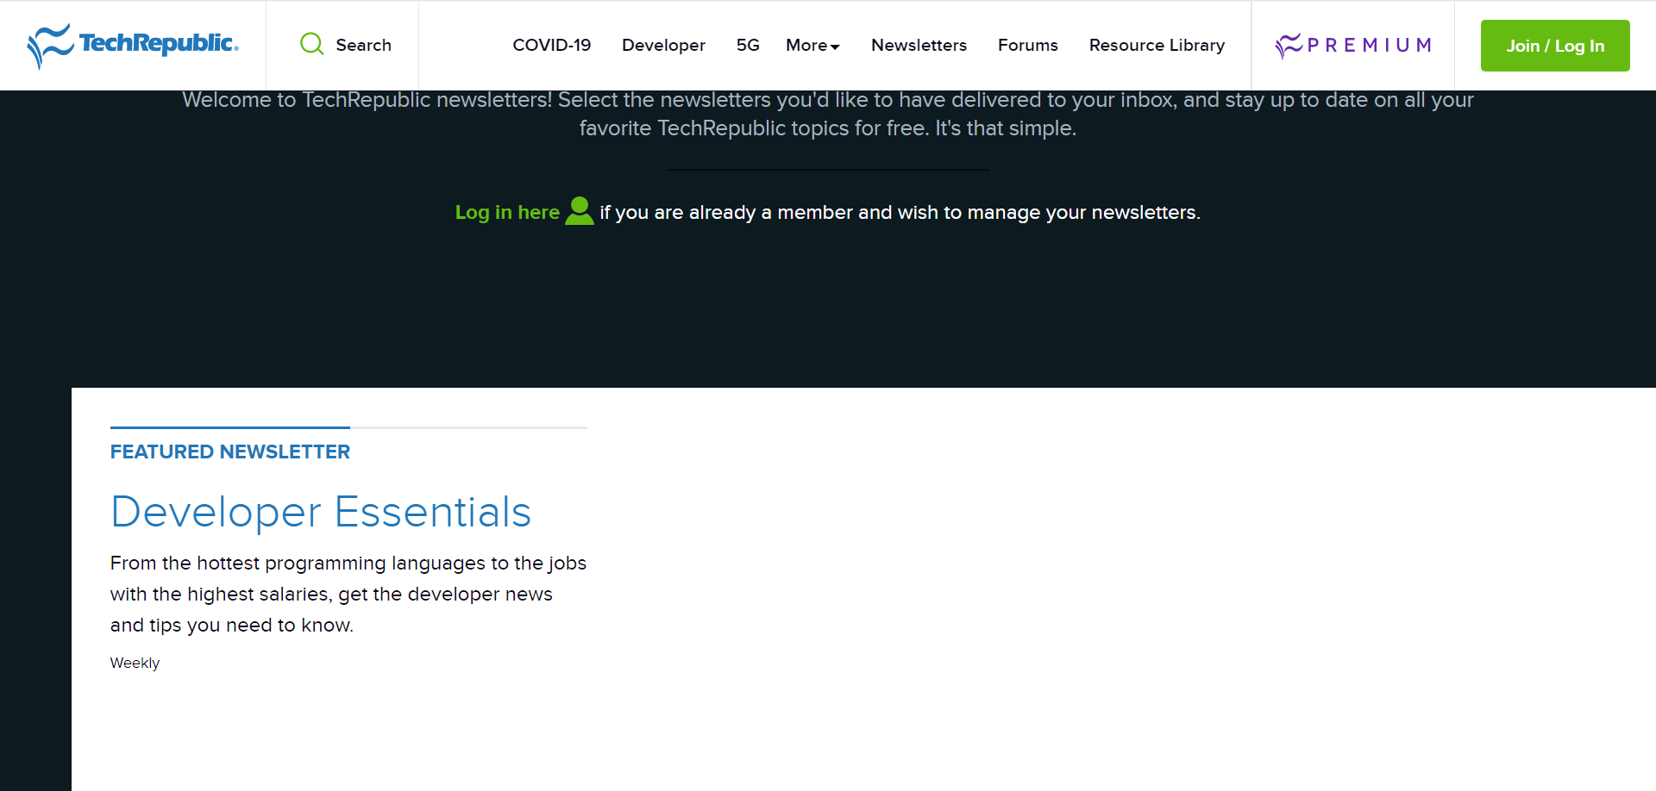
Task: Click the TechRepublic logo
Action: click(133, 46)
